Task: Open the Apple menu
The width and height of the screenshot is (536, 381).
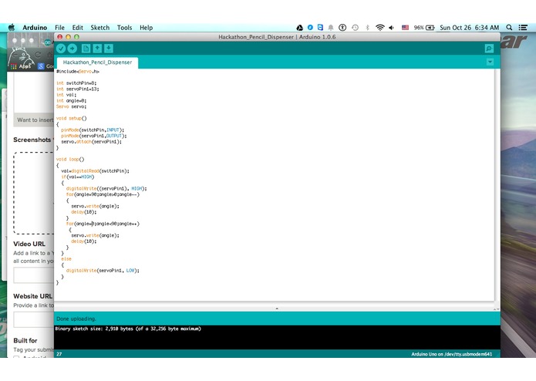Action: pos(12,27)
